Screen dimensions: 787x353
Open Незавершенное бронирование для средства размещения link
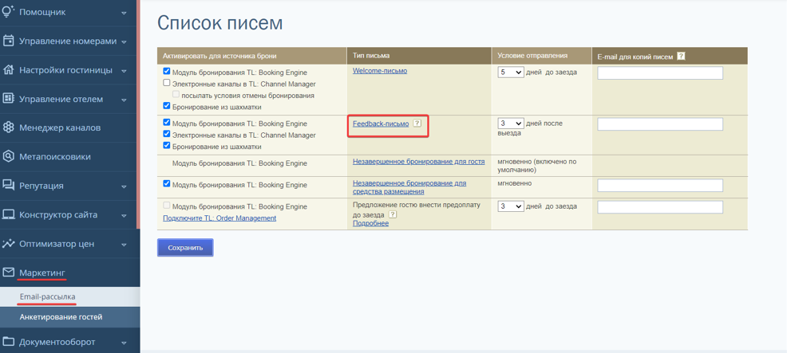(x=409, y=187)
